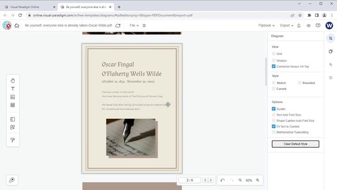Select the Format painter tool
337x190 pixels.
pos(13,140)
